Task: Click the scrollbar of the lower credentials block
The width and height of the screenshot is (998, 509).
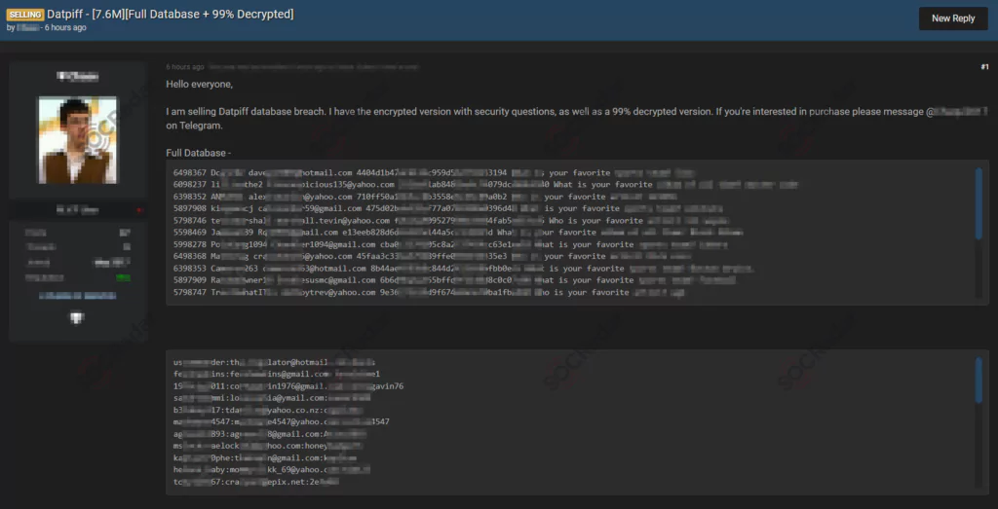Action: (x=979, y=380)
